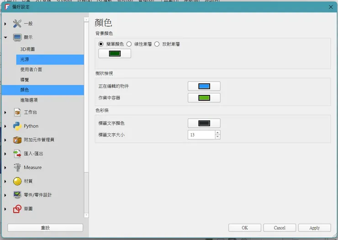Viewport: 338px width, 240px height.
Task: Expand the 匯入-匯出 category arrow
Action: [x=5, y=154]
